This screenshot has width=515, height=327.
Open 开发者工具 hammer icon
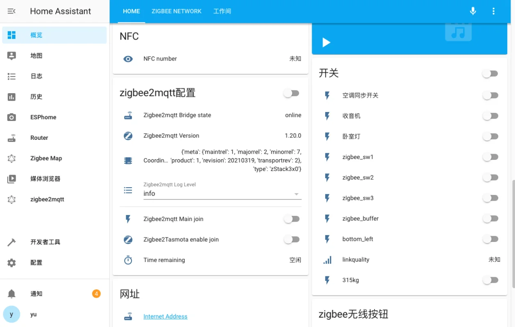click(x=11, y=242)
